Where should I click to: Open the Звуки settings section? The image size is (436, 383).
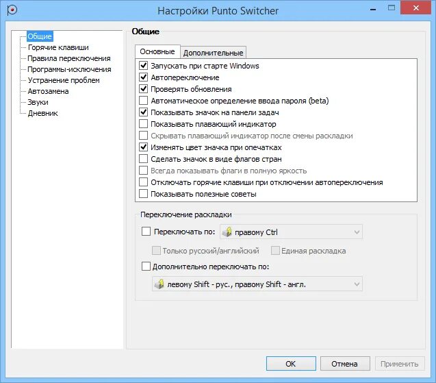[38, 102]
